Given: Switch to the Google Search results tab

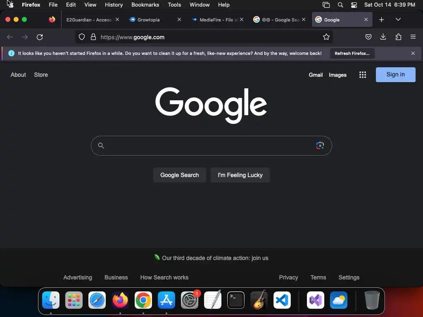Looking at the screenshot, I should pos(279,20).
